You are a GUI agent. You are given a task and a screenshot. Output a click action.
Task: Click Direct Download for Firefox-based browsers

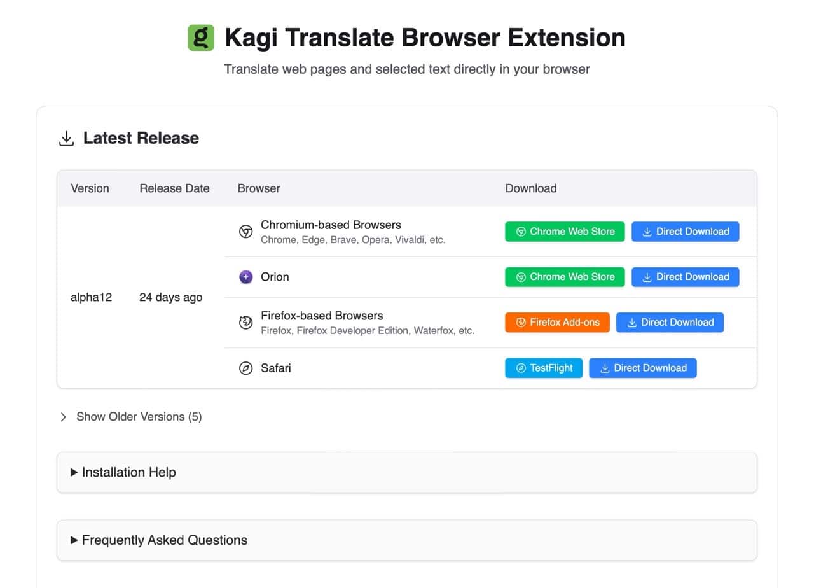pos(670,323)
